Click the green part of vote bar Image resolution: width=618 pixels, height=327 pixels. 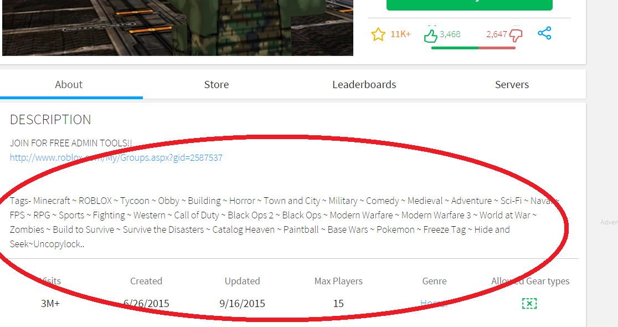pos(454,48)
